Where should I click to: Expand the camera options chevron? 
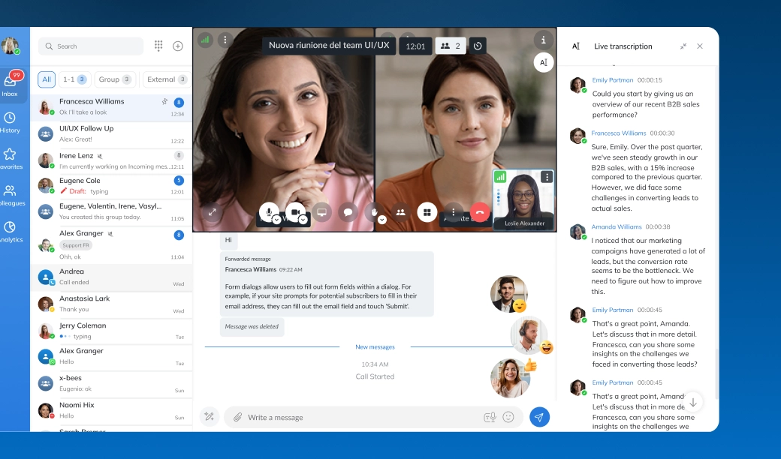click(303, 220)
